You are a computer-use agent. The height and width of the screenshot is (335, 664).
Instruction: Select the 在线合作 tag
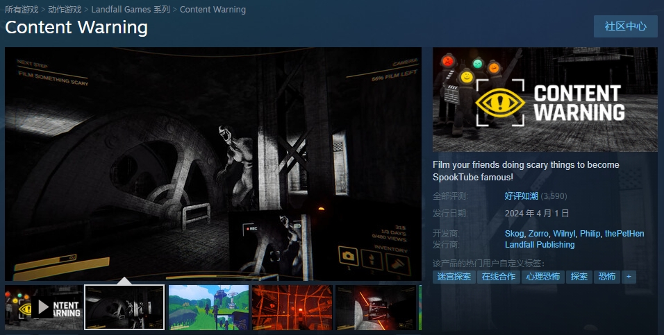pyautogui.click(x=499, y=277)
